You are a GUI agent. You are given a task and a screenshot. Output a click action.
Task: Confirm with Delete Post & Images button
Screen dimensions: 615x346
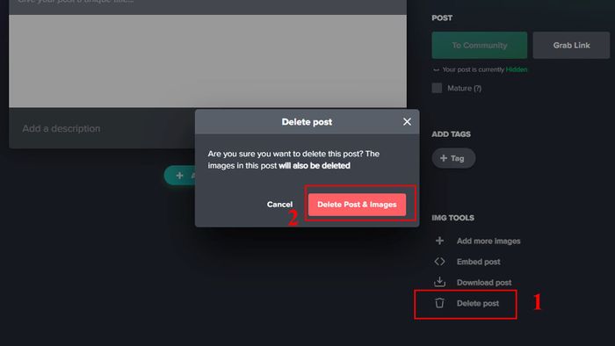click(357, 204)
